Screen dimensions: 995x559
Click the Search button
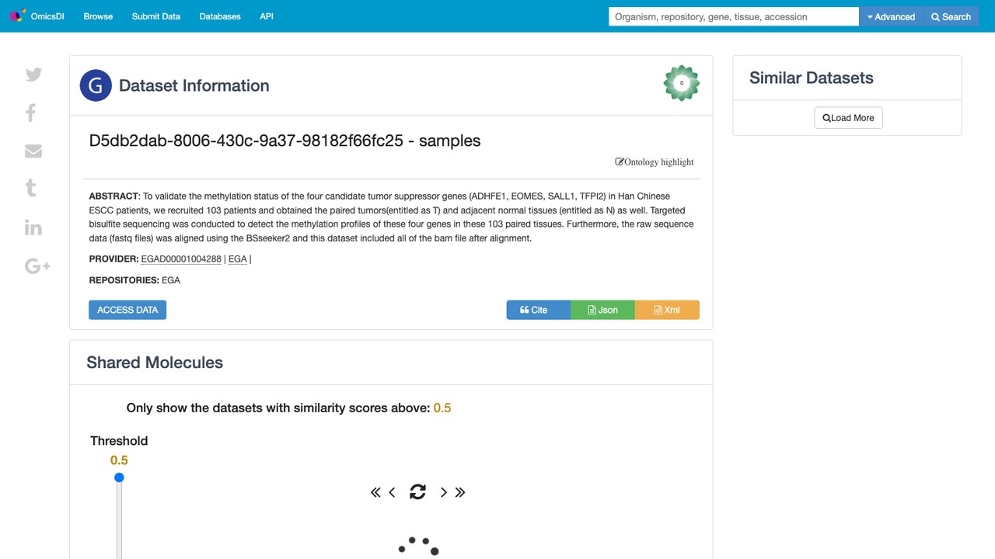951,16
